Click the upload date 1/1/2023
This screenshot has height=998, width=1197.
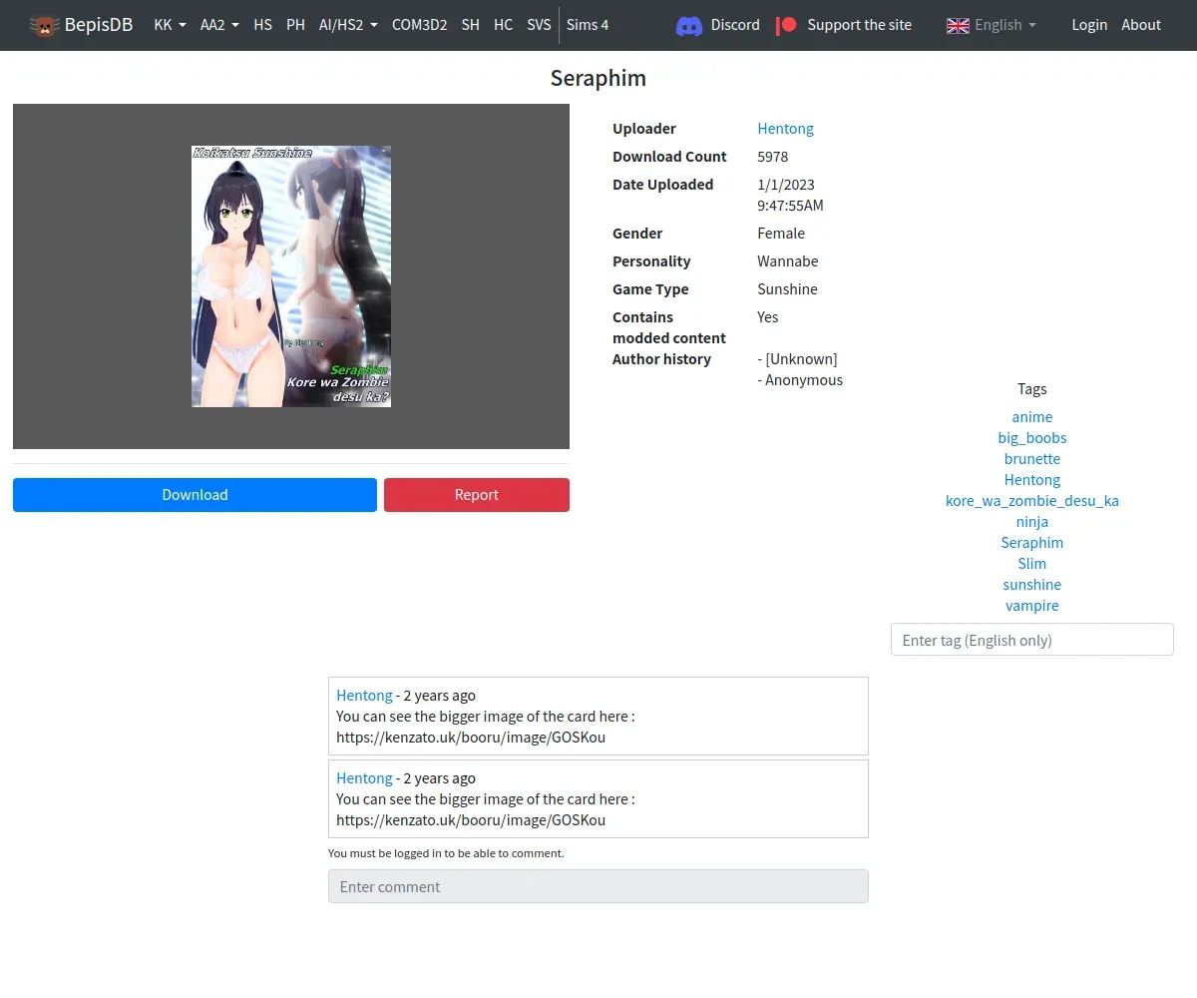coord(786,185)
